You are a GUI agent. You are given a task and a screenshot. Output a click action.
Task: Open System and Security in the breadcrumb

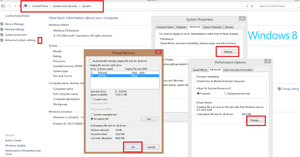pos(65,6)
